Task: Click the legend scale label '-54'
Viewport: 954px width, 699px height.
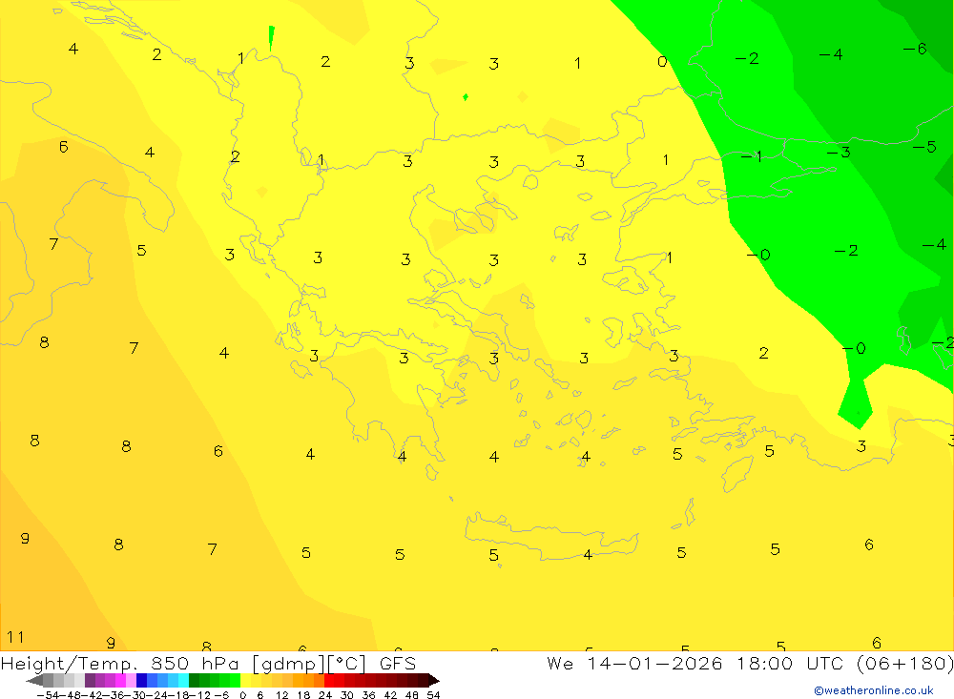Action: [x=48, y=695]
